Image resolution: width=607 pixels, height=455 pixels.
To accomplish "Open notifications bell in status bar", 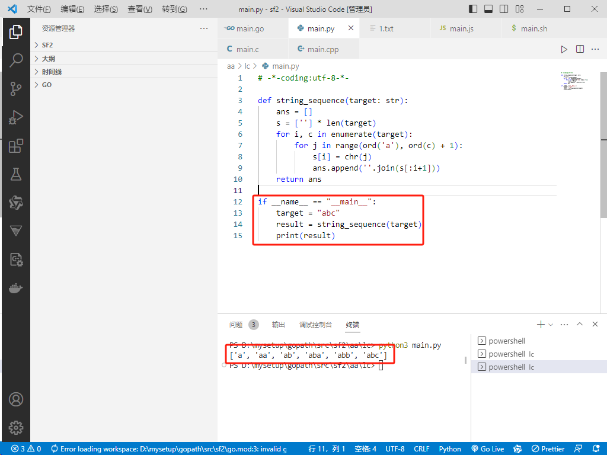I will click(x=596, y=449).
